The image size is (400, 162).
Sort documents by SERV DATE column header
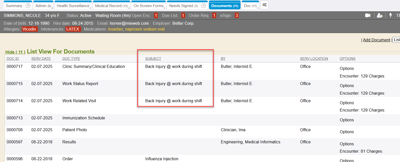[41, 59]
